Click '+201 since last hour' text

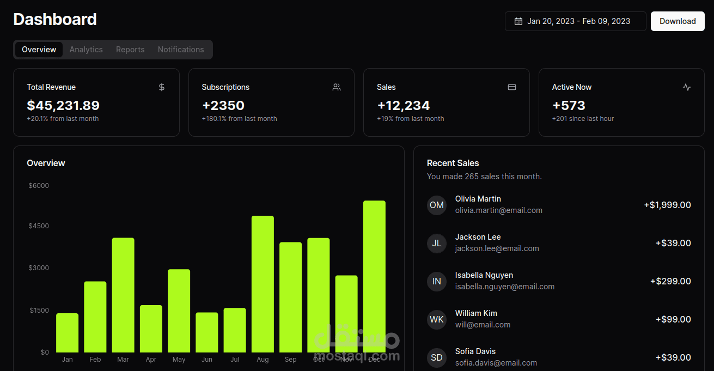click(583, 119)
